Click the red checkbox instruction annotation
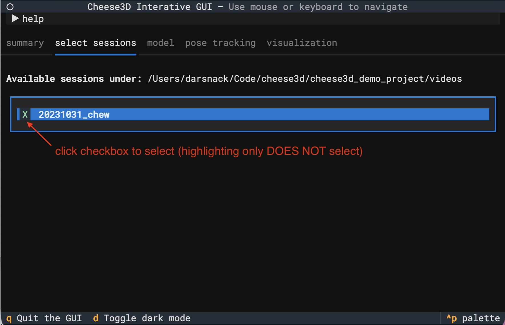This screenshot has width=505, height=325. tap(209, 151)
